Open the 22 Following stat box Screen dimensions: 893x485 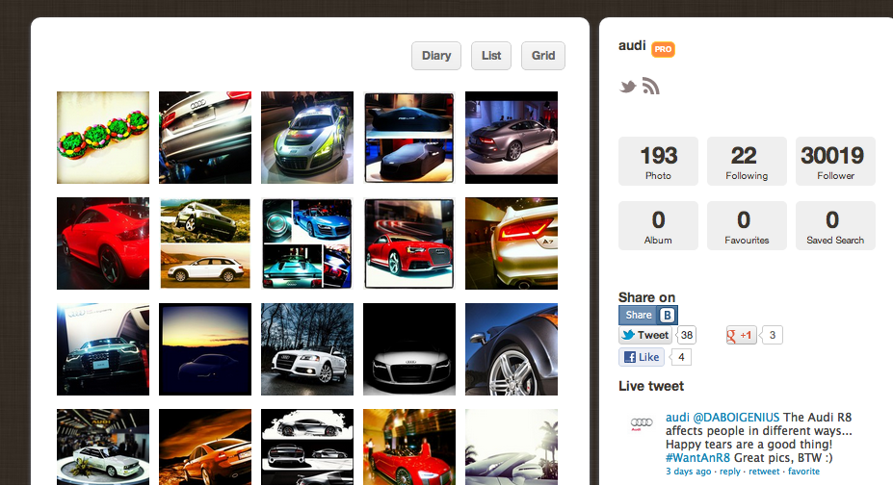tap(747, 161)
